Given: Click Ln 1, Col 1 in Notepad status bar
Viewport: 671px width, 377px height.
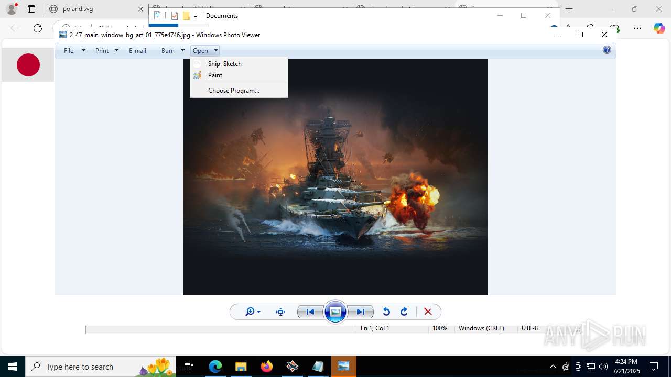Looking at the screenshot, I should pyautogui.click(x=375, y=328).
